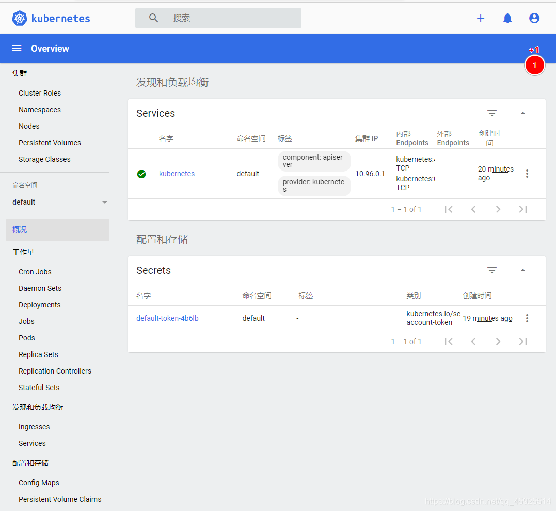The image size is (556, 511).
Task: Open the create resource plus icon
Action: 481,18
